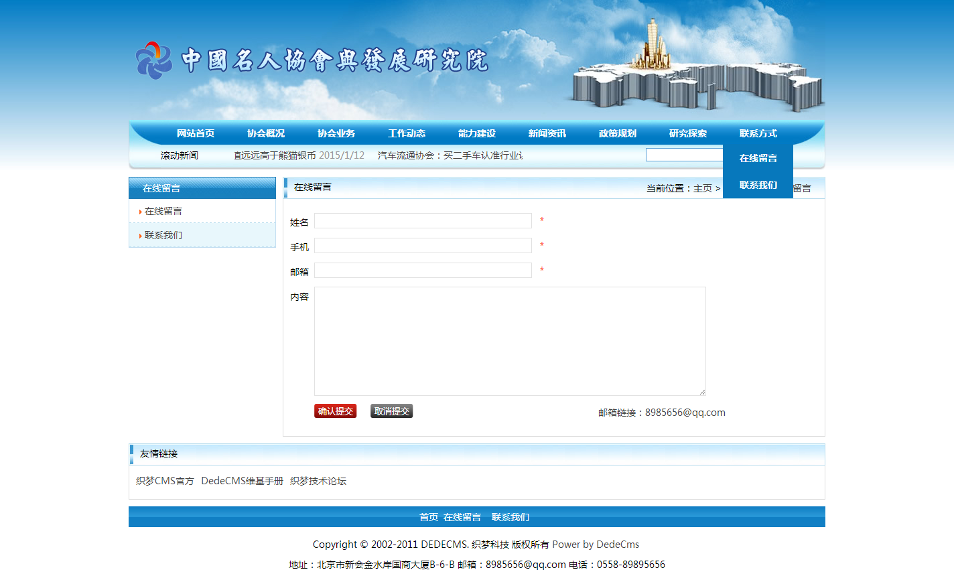Click the 内容 message textarea
954x574 pixels.
coord(509,341)
